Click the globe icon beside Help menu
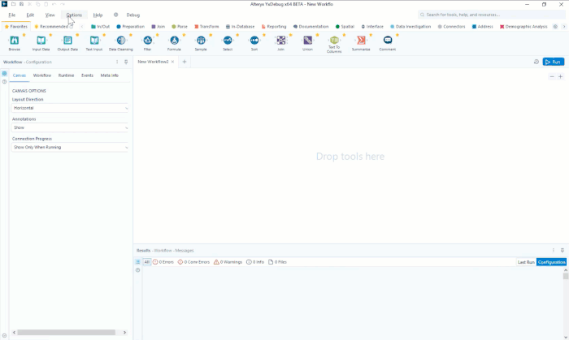This screenshot has width=569, height=340. (x=115, y=15)
